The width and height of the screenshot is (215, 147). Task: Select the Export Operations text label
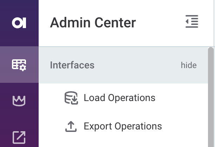click(123, 126)
